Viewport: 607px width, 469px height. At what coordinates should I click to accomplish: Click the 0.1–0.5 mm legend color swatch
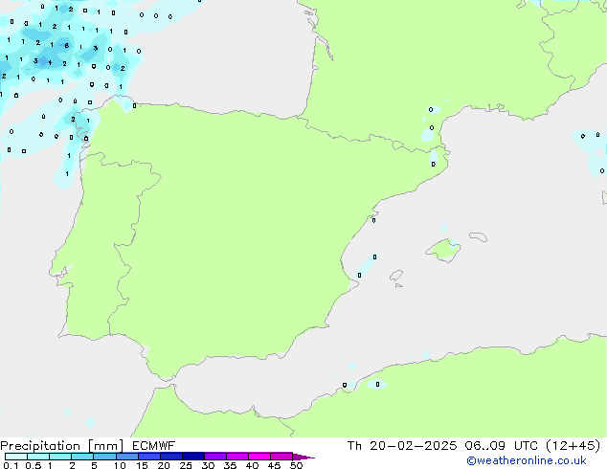(16, 457)
